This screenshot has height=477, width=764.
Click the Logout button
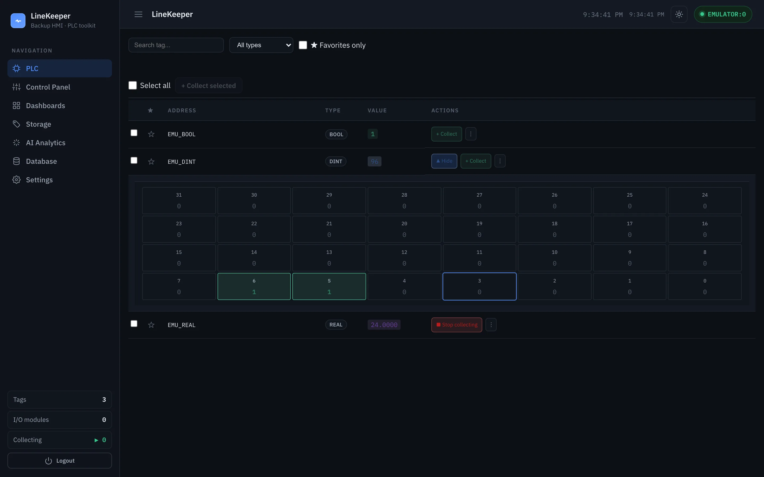point(60,461)
